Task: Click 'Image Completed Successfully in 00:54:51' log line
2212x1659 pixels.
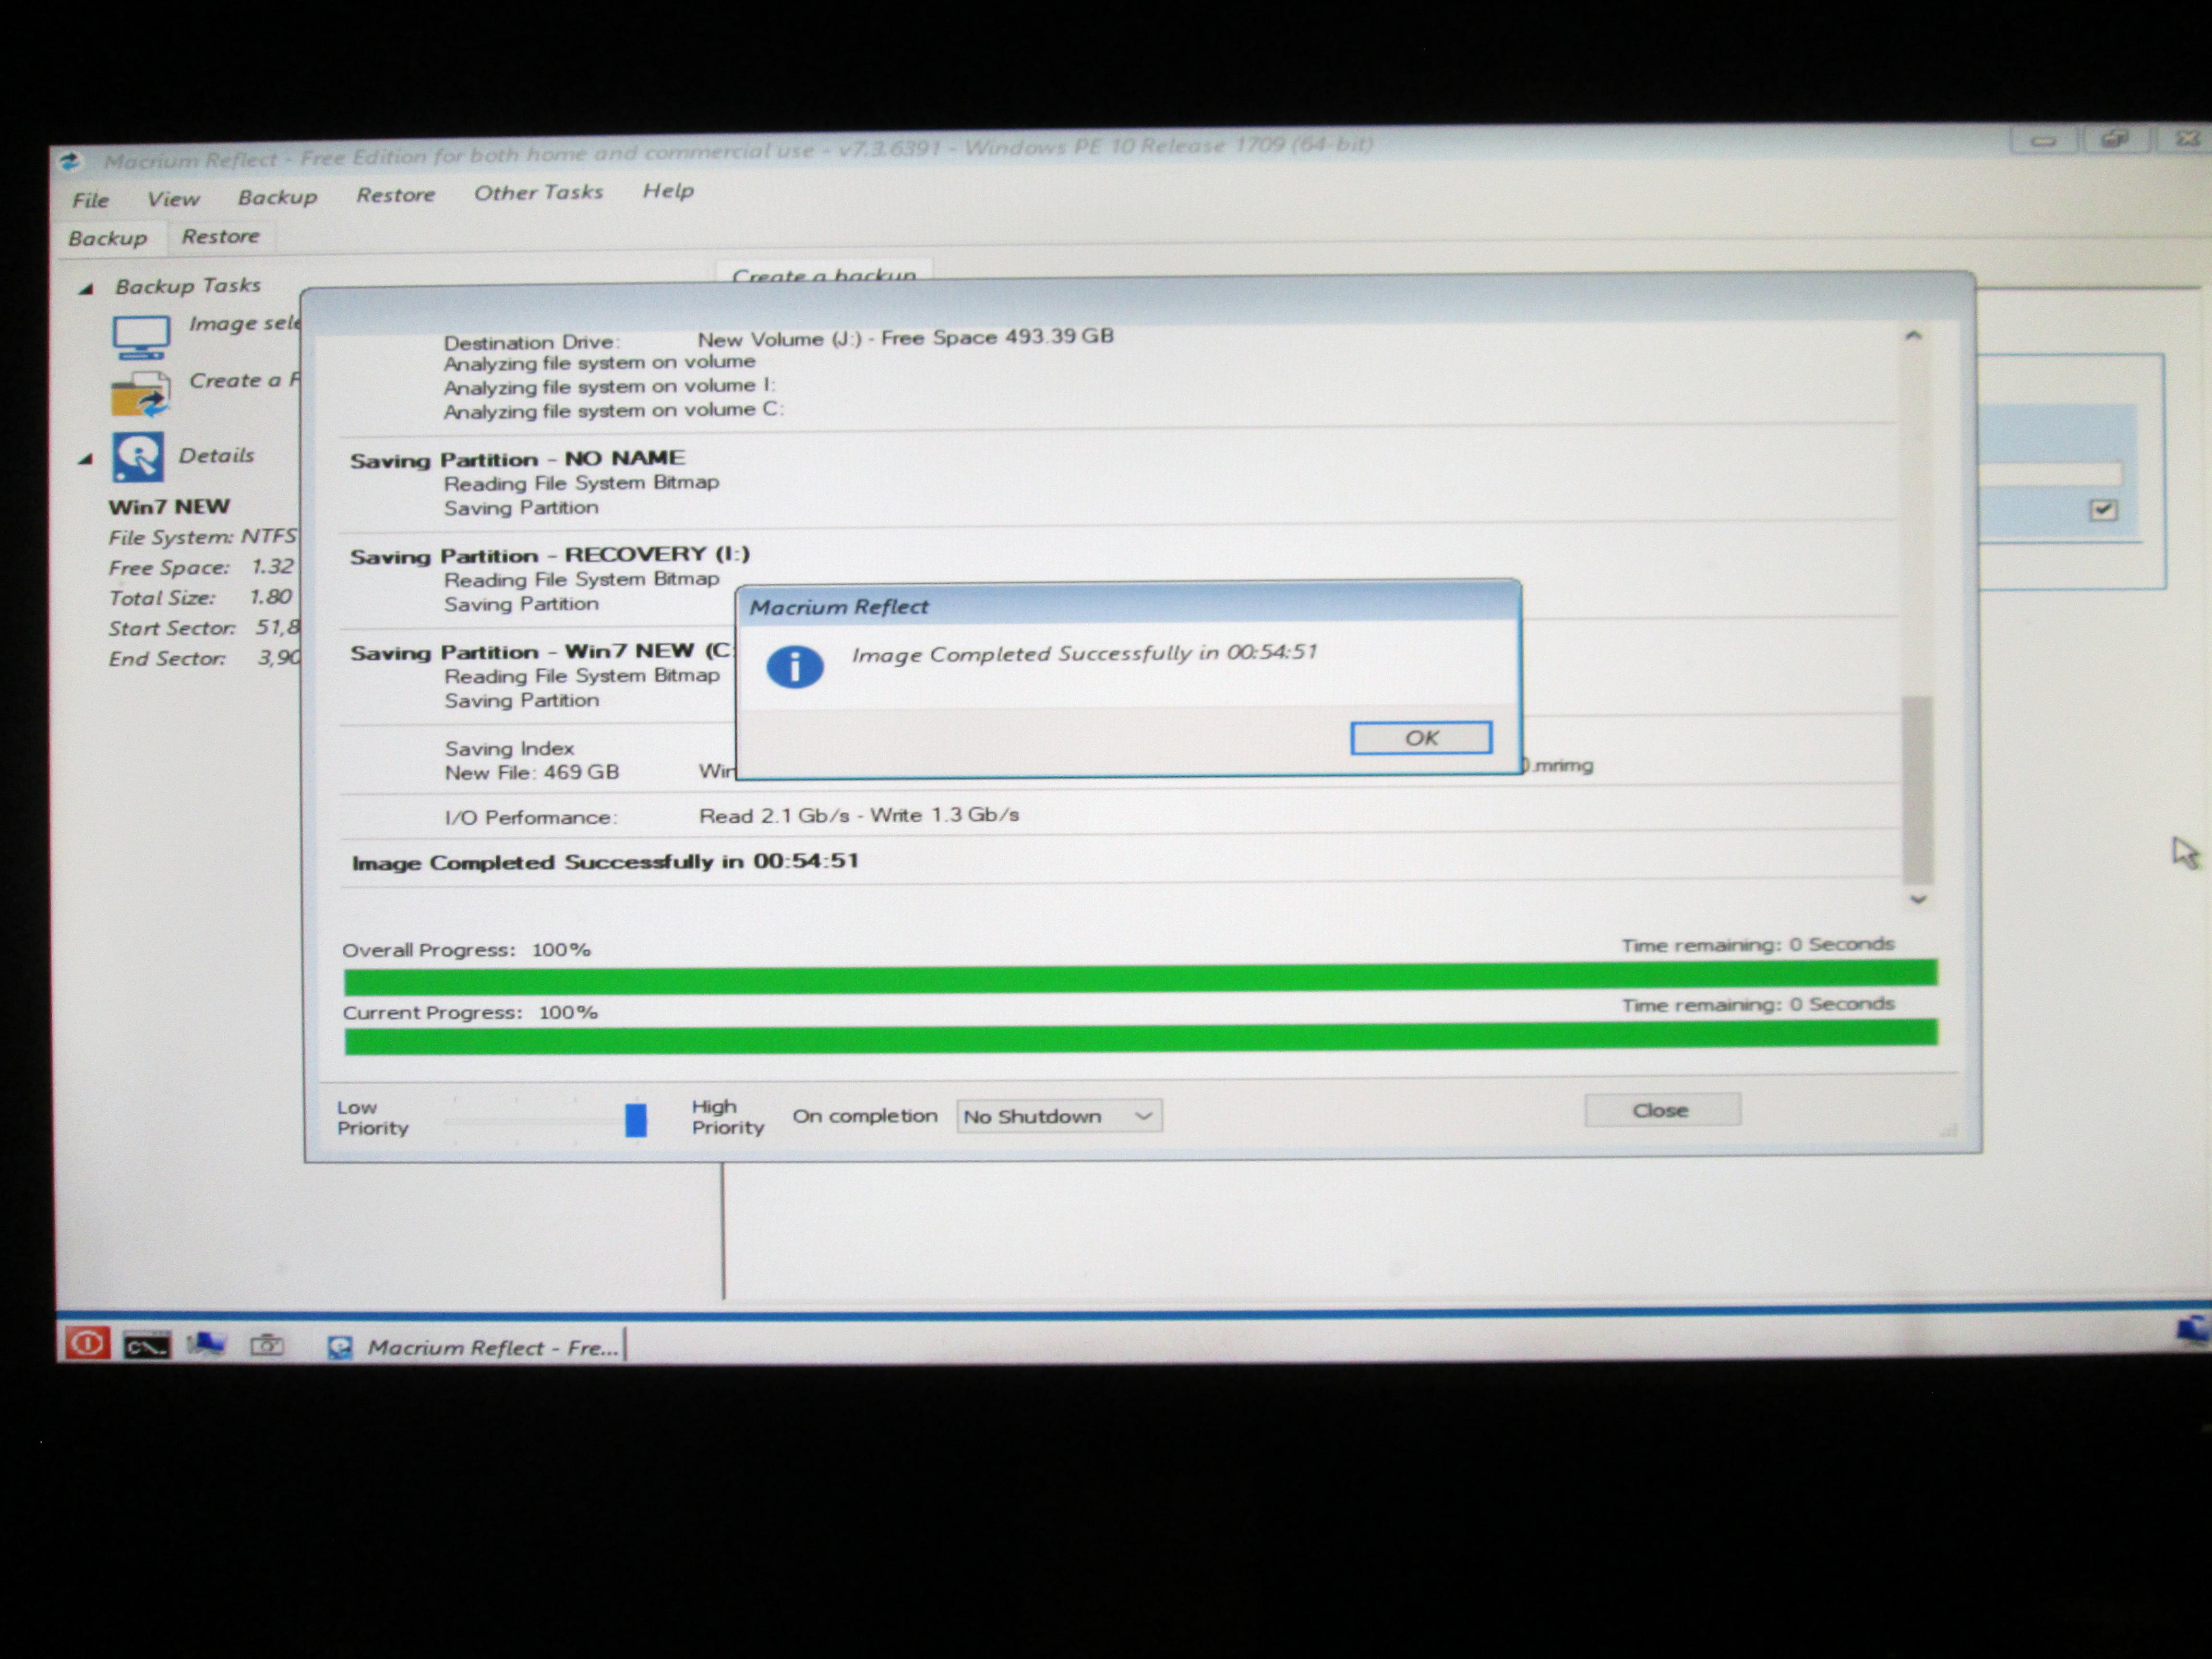Action: (x=605, y=862)
